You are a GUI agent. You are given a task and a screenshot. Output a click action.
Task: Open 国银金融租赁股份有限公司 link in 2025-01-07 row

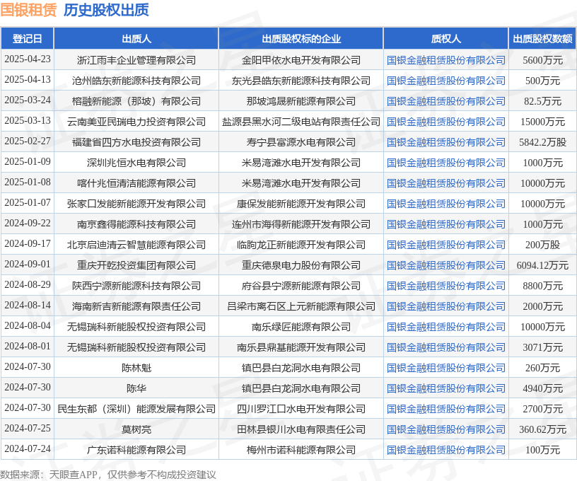pyautogui.click(x=446, y=204)
